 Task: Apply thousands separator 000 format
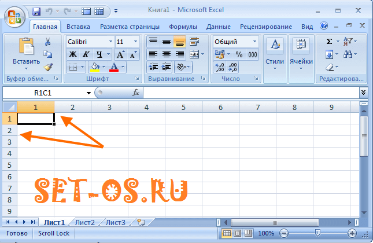pyautogui.click(x=252, y=54)
